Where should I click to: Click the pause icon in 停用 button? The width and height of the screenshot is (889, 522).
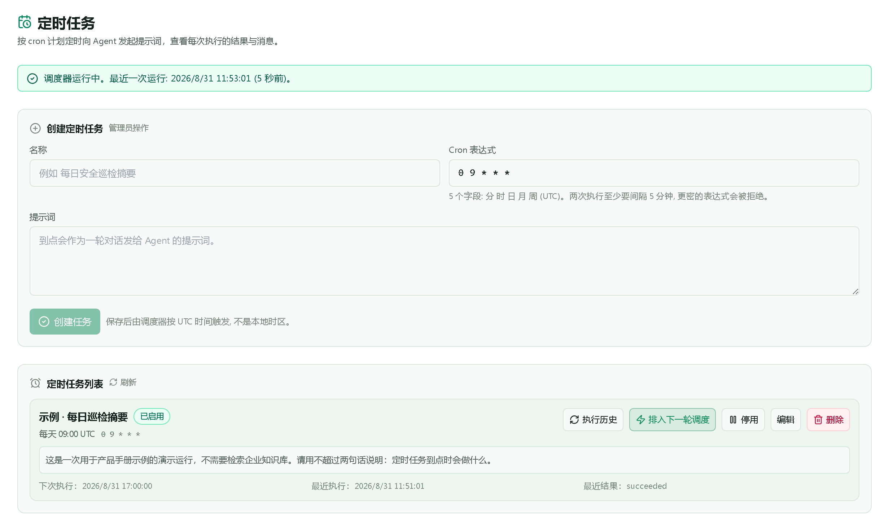pyautogui.click(x=733, y=420)
